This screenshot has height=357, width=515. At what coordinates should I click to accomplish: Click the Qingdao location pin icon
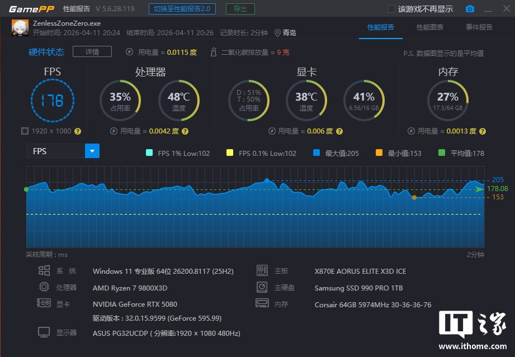(277, 33)
